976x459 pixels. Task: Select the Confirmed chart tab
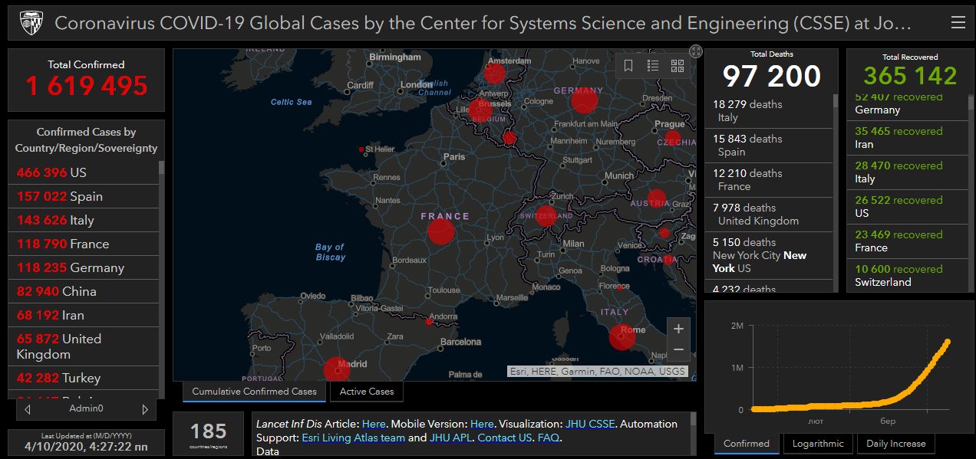tap(747, 444)
